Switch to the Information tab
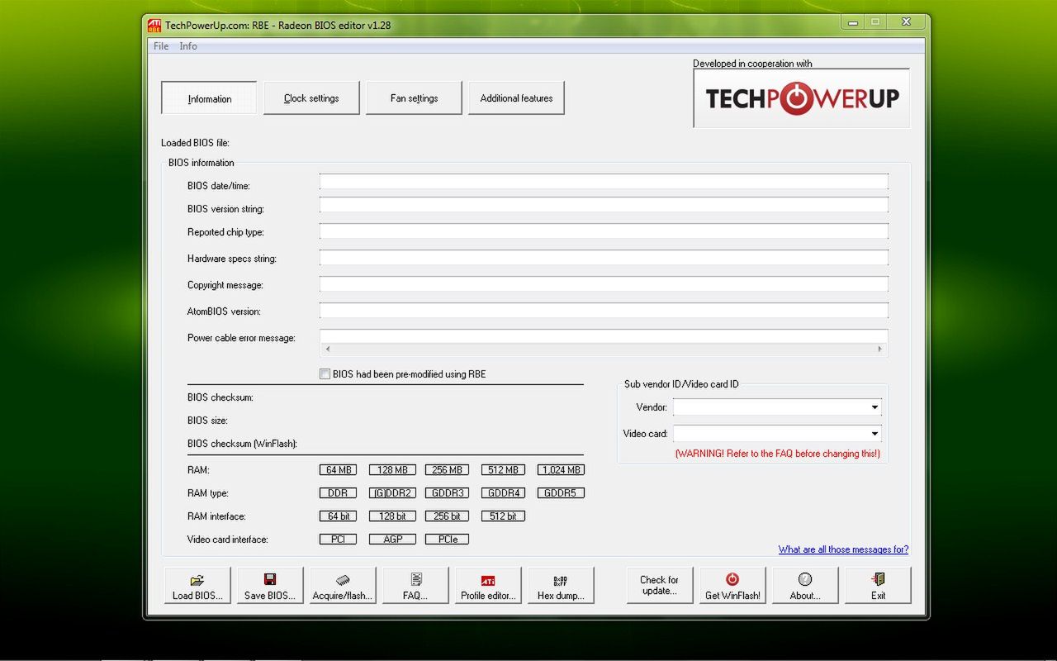Image resolution: width=1057 pixels, height=661 pixels. coord(209,98)
